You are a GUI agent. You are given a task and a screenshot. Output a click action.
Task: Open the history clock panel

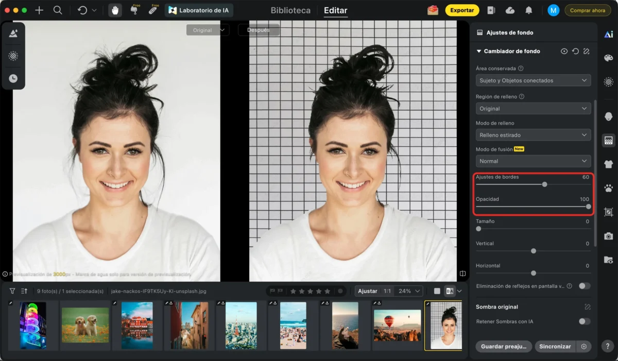point(13,78)
